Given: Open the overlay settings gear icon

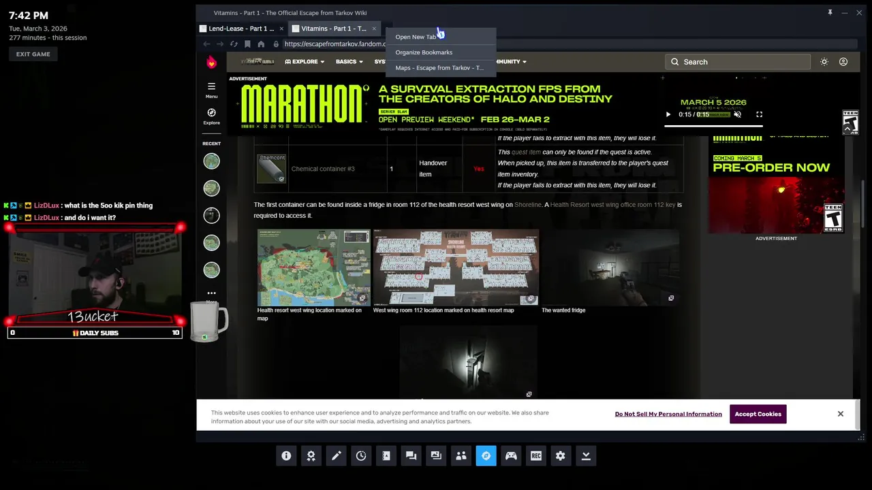Looking at the screenshot, I should click(x=561, y=456).
